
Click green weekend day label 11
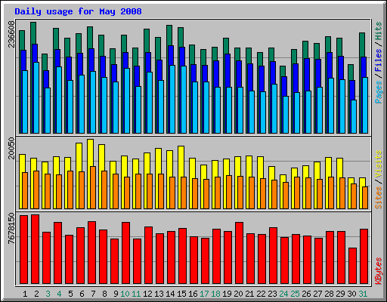click(136, 294)
